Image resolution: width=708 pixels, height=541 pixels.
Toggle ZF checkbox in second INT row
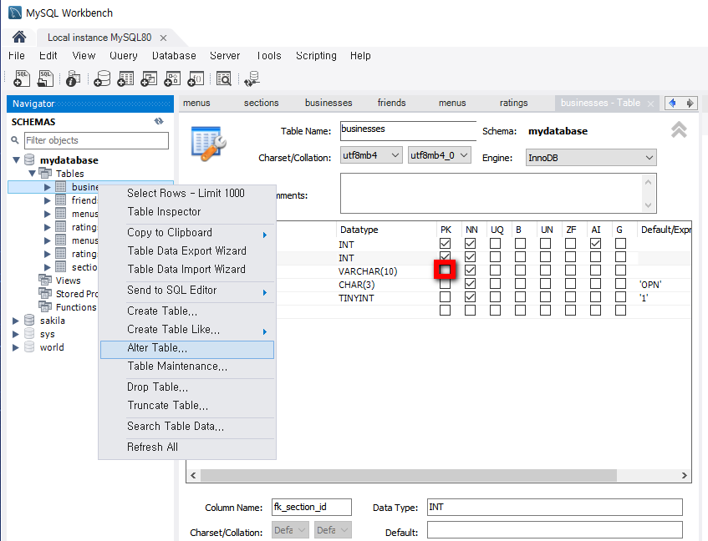pos(571,257)
